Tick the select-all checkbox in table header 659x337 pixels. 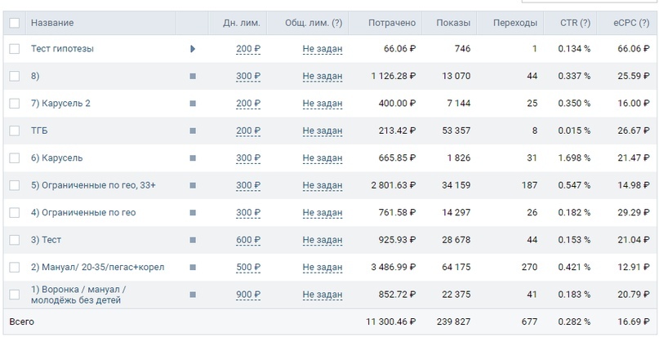click(x=14, y=23)
